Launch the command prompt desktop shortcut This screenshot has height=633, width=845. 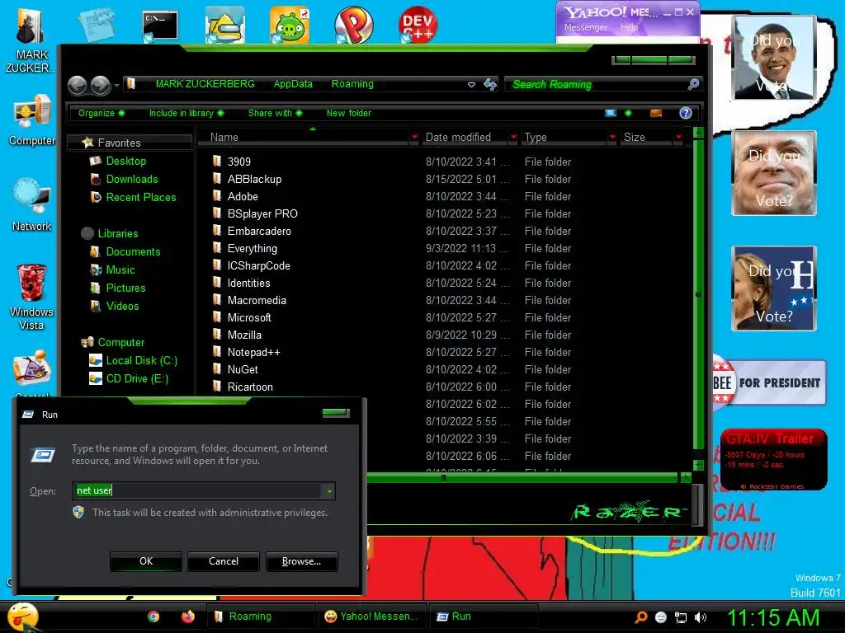160,25
